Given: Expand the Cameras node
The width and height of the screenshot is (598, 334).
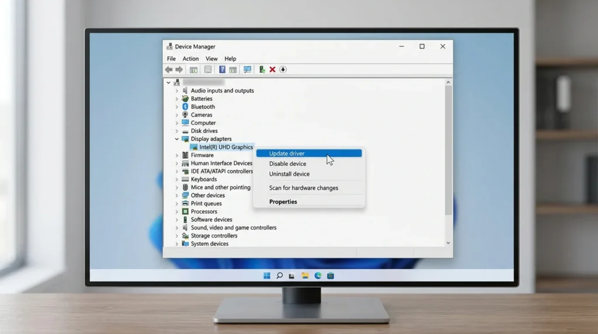Looking at the screenshot, I should click(x=176, y=115).
